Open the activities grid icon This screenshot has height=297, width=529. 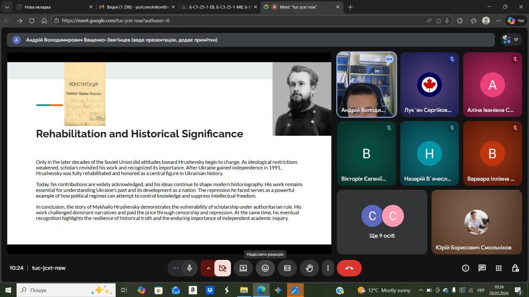(499, 268)
